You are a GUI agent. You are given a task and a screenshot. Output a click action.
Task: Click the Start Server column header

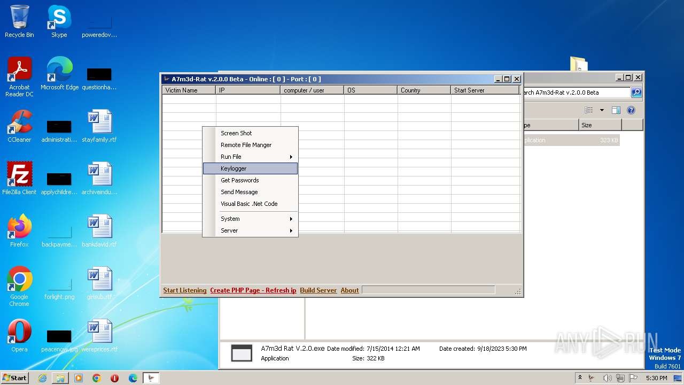tap(485, 90)
